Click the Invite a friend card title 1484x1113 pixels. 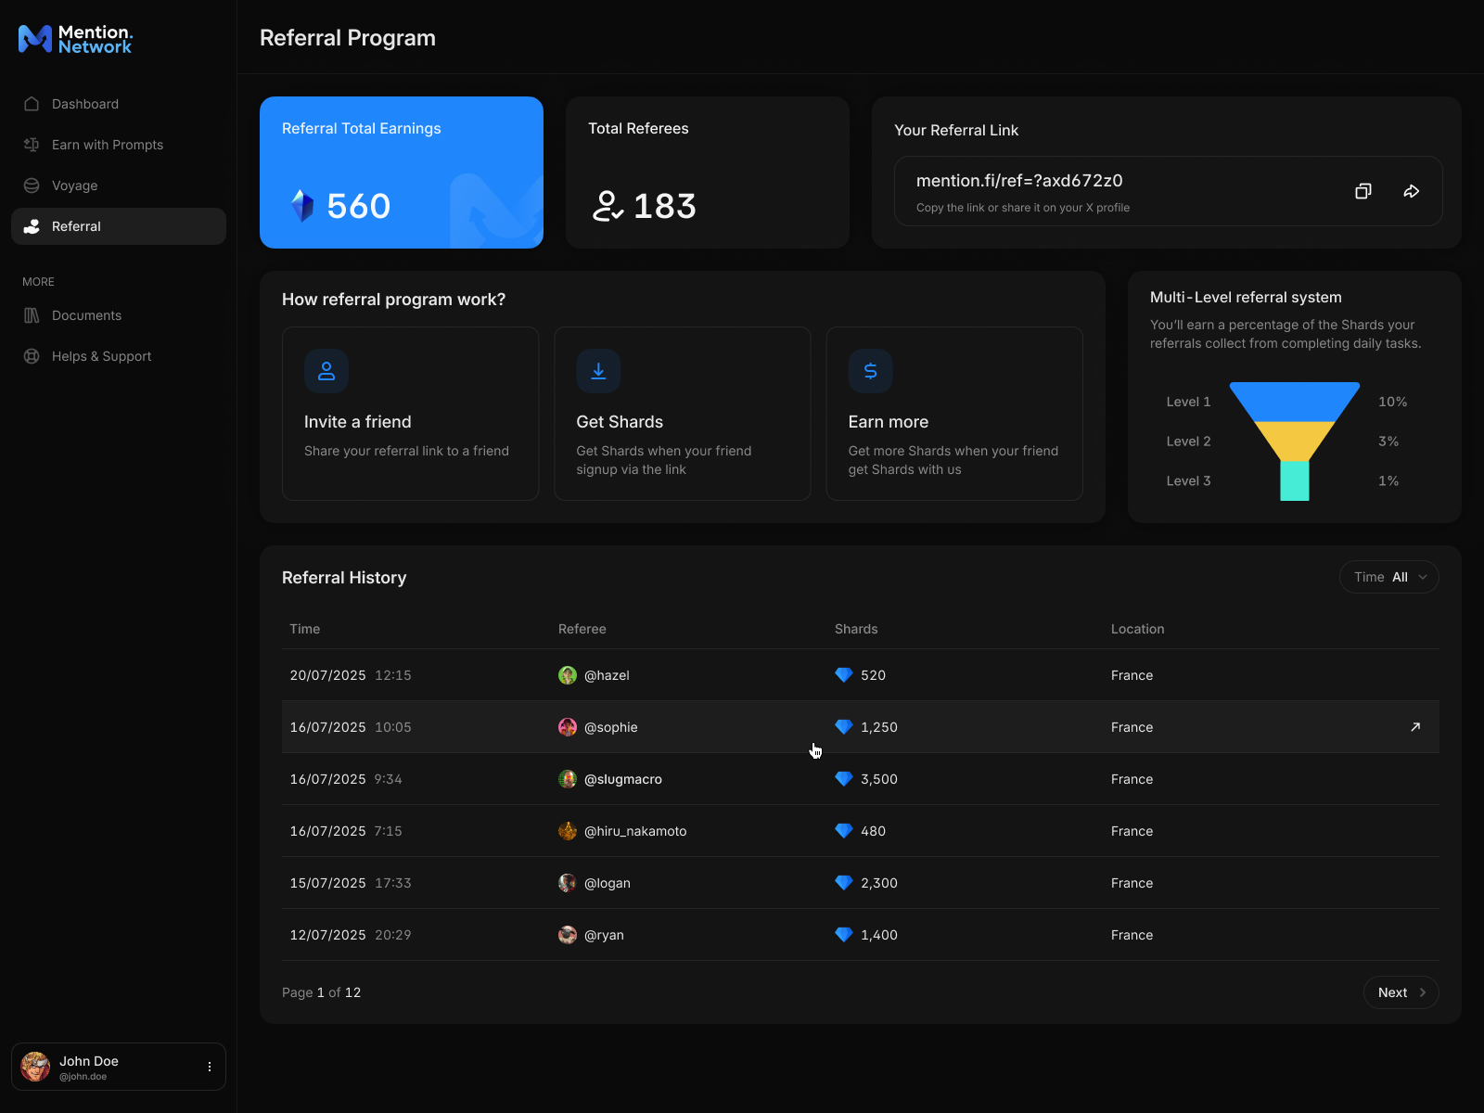(x=358, y=422)
